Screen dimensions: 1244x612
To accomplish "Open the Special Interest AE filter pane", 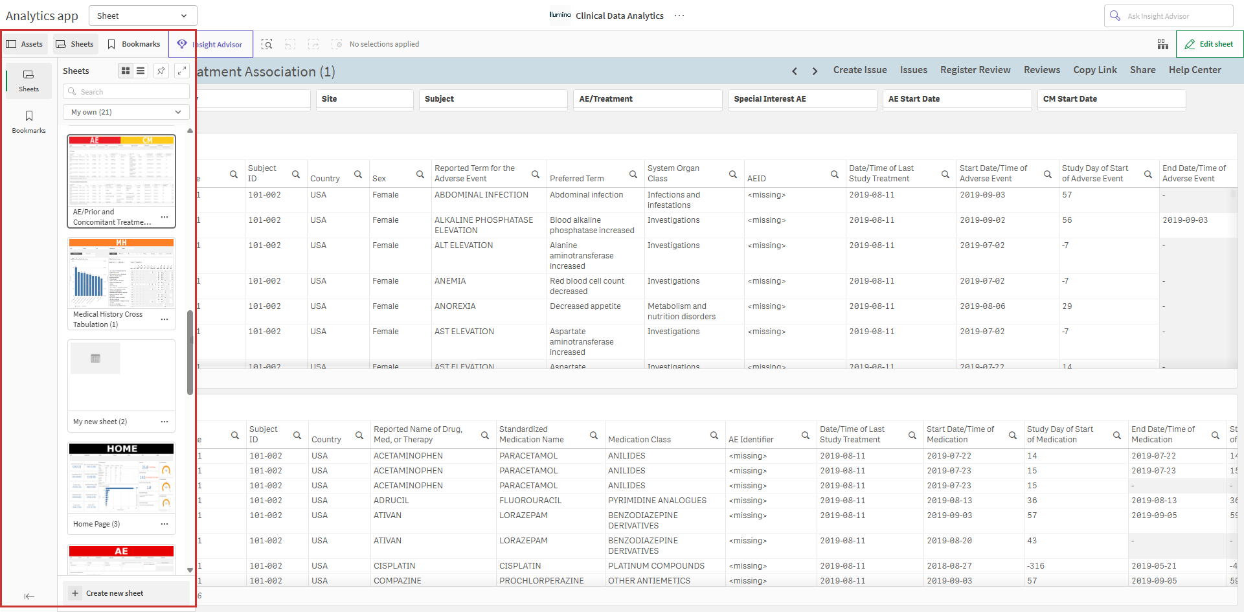I will pyautogui.click(x=802, y=99).
